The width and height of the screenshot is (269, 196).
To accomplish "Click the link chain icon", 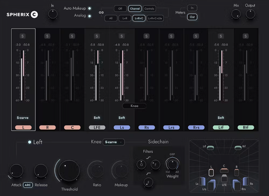I will pos(101,13).
